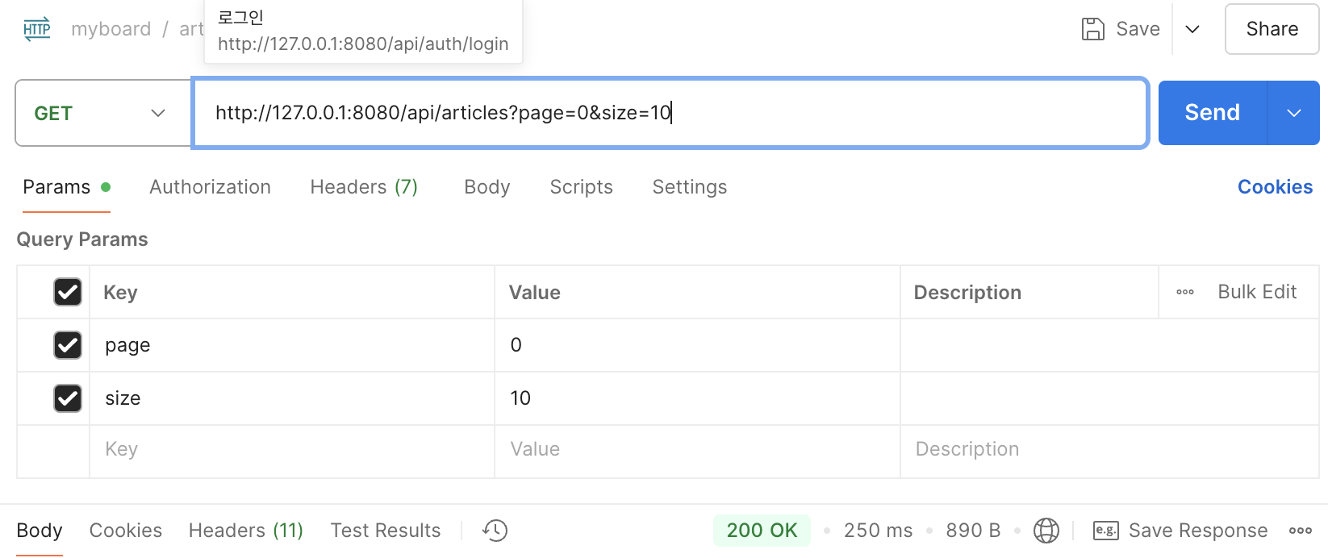Open the Headers (7) request tab
This screenshot has height=558, width=1328.
(x=364, y=187)
